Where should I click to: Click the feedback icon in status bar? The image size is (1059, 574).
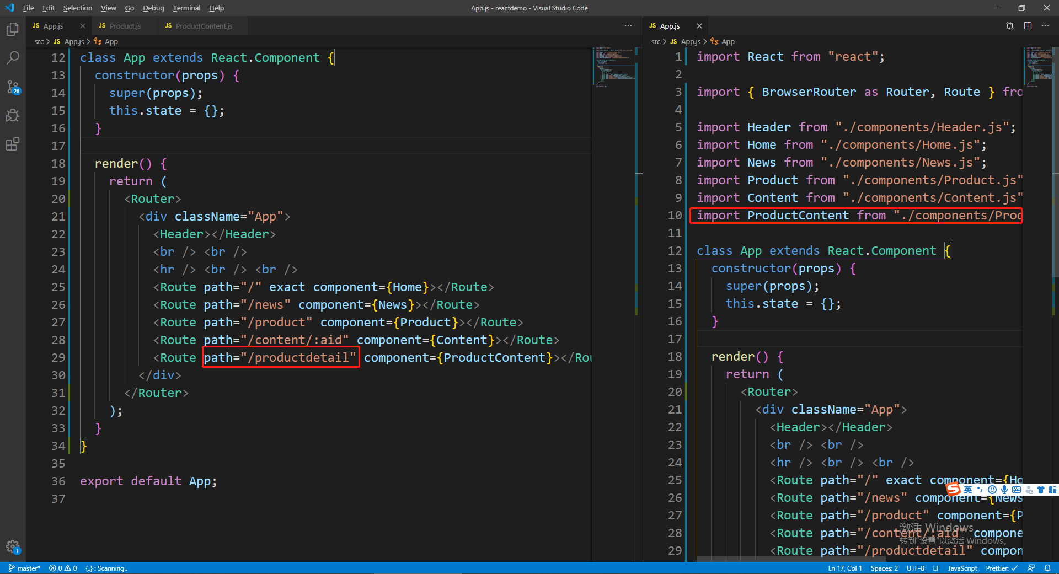point(1031,568)
